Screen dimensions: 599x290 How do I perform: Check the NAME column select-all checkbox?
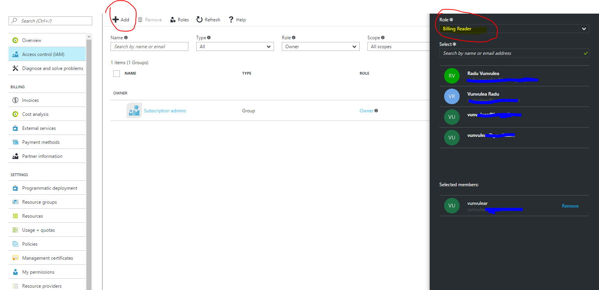tap(116, 73)
